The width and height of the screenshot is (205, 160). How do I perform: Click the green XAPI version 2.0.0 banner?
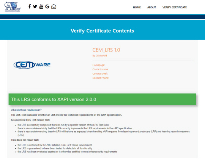point(102,99)
